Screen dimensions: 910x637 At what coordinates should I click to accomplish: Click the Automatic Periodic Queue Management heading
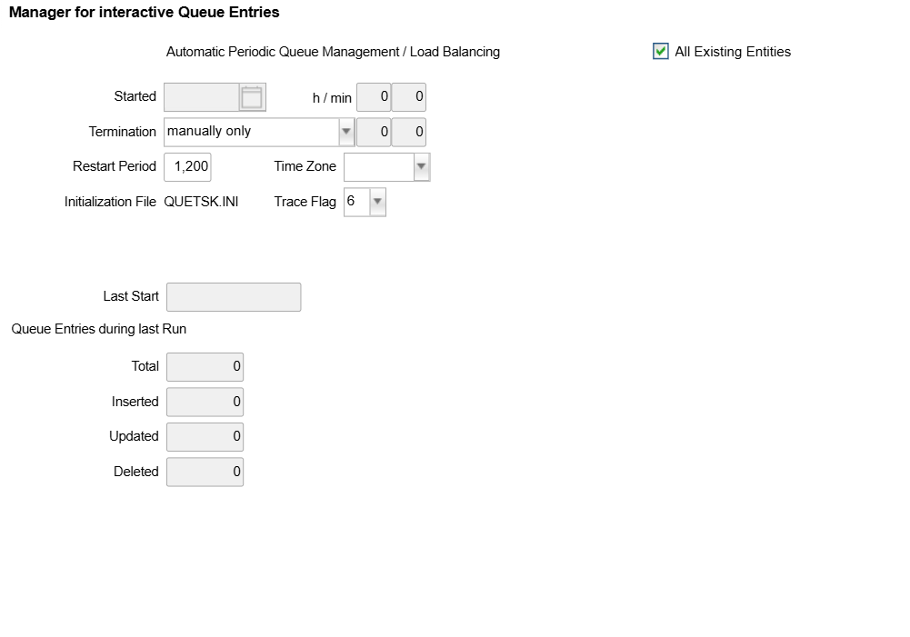(333, 52)
